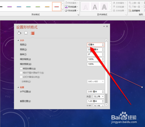Click the pane scrollbar down arrow

click(106, 104)
